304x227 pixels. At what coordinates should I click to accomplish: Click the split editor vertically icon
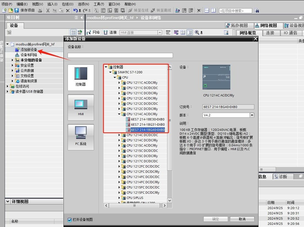tap(214, 10)
